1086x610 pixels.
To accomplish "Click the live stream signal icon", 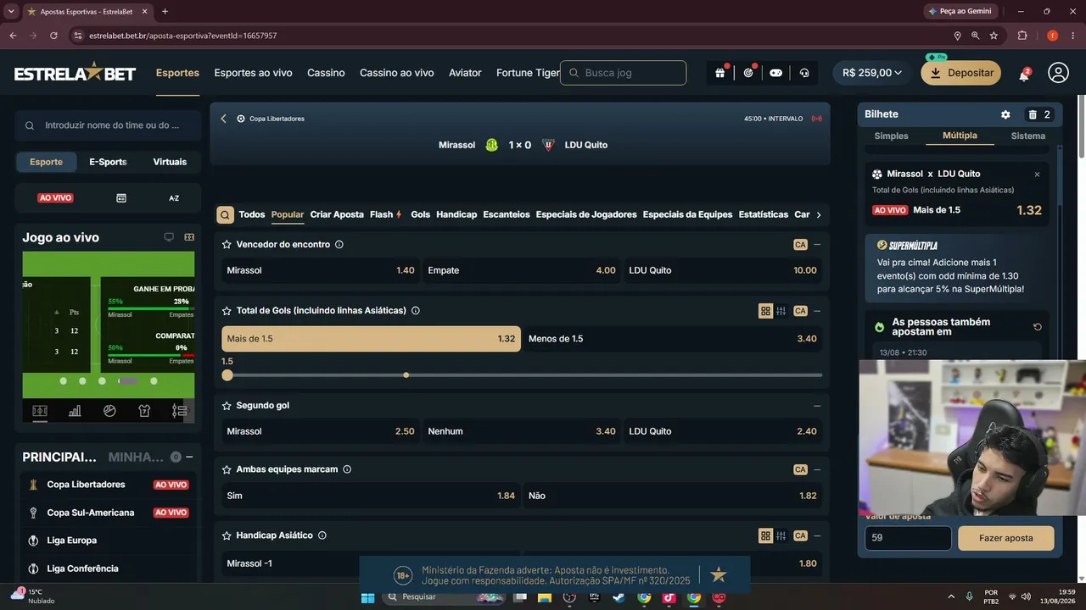I will (816, 119).
